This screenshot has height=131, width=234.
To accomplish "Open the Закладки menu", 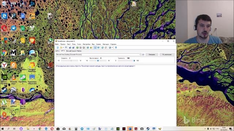I will 106,44.
